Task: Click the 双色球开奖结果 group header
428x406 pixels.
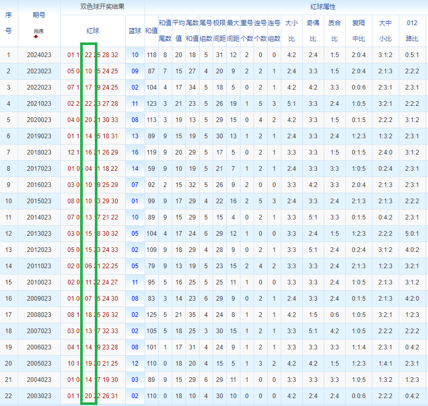Action: click(x=102, y=7)
